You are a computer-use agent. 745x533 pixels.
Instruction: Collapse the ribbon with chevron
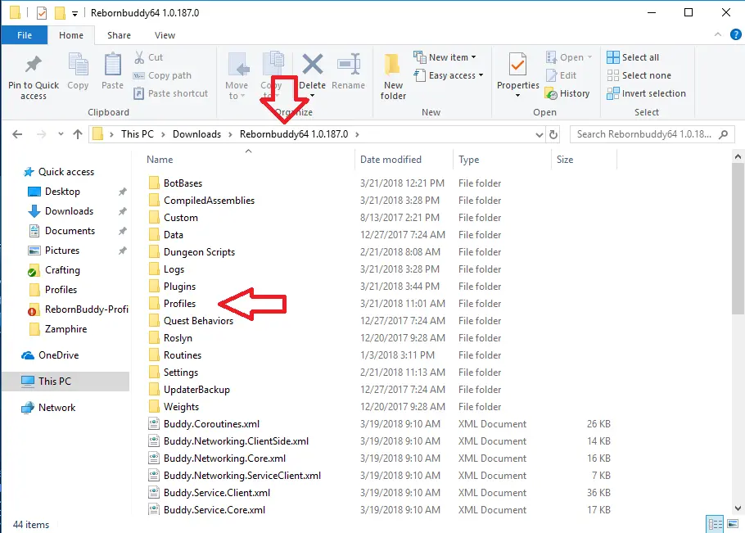718,34
